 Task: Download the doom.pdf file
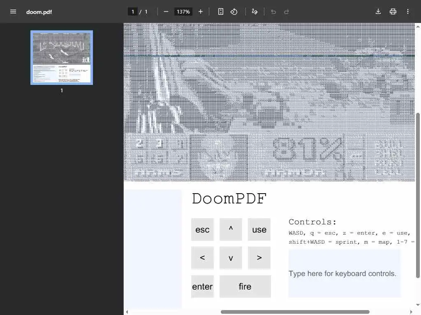(x=378, y=11)
